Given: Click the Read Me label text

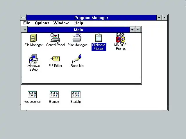Looking at the screenshot, I should click(77, 66).
